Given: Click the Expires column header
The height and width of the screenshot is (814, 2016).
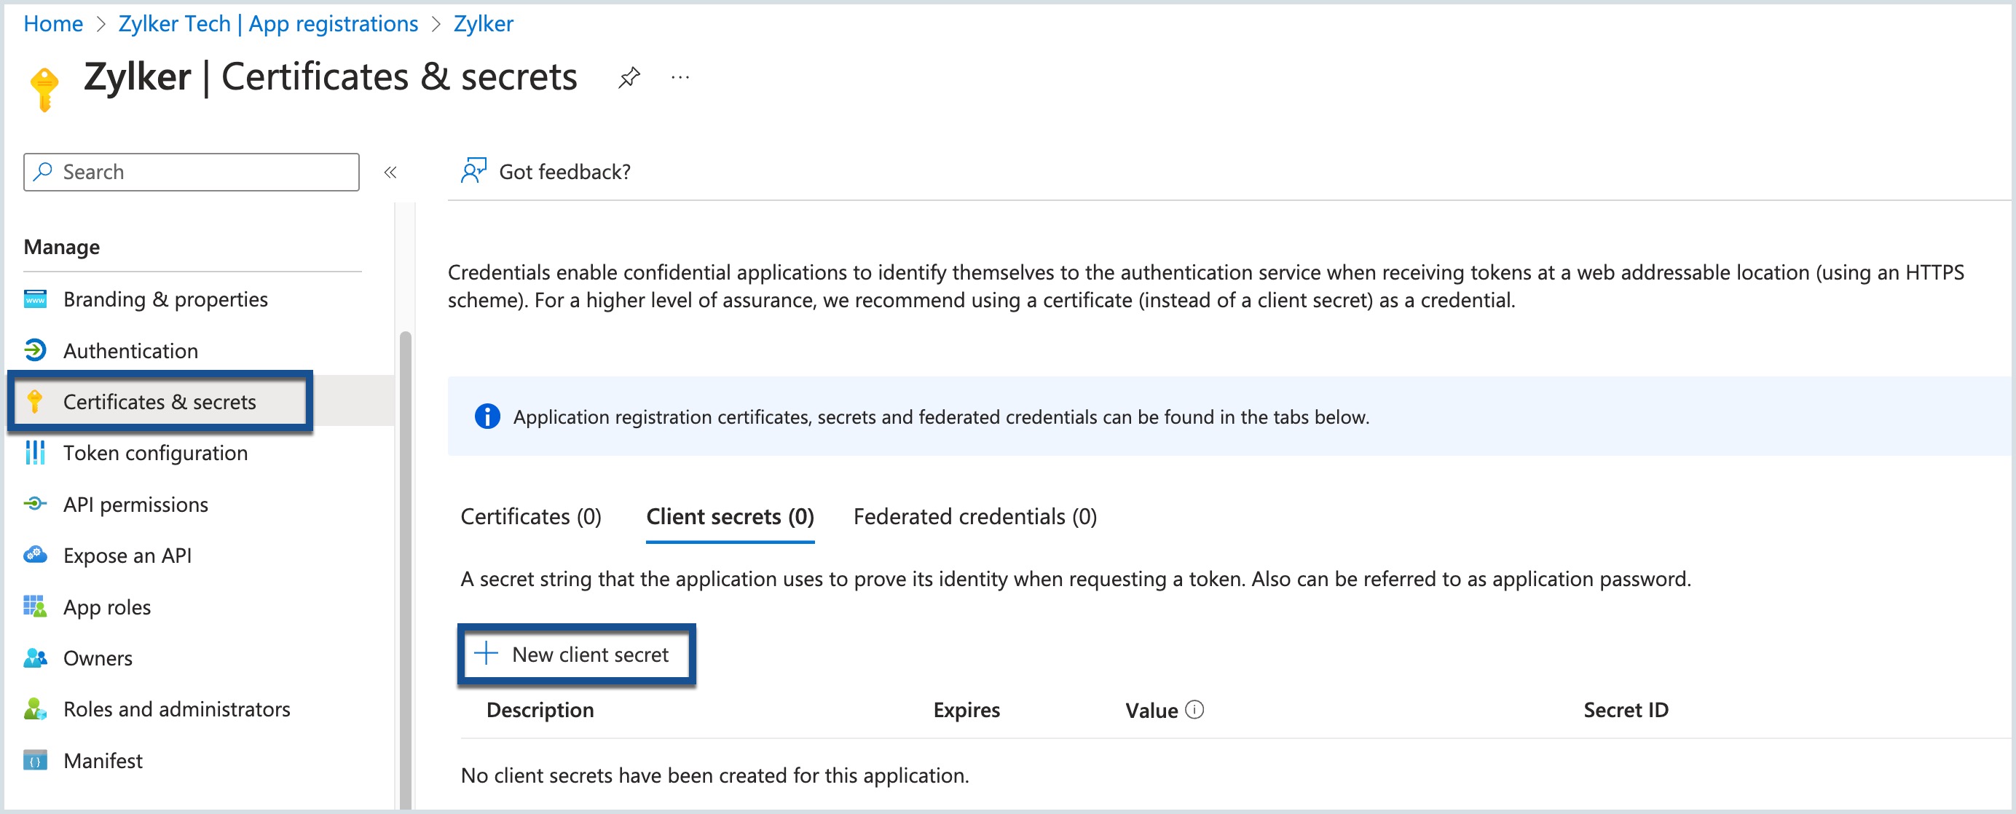Looking at the screenshot, I should coord(966,709).
